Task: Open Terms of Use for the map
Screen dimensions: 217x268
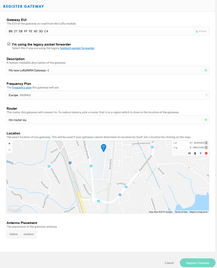Action: tap(181, 212)
